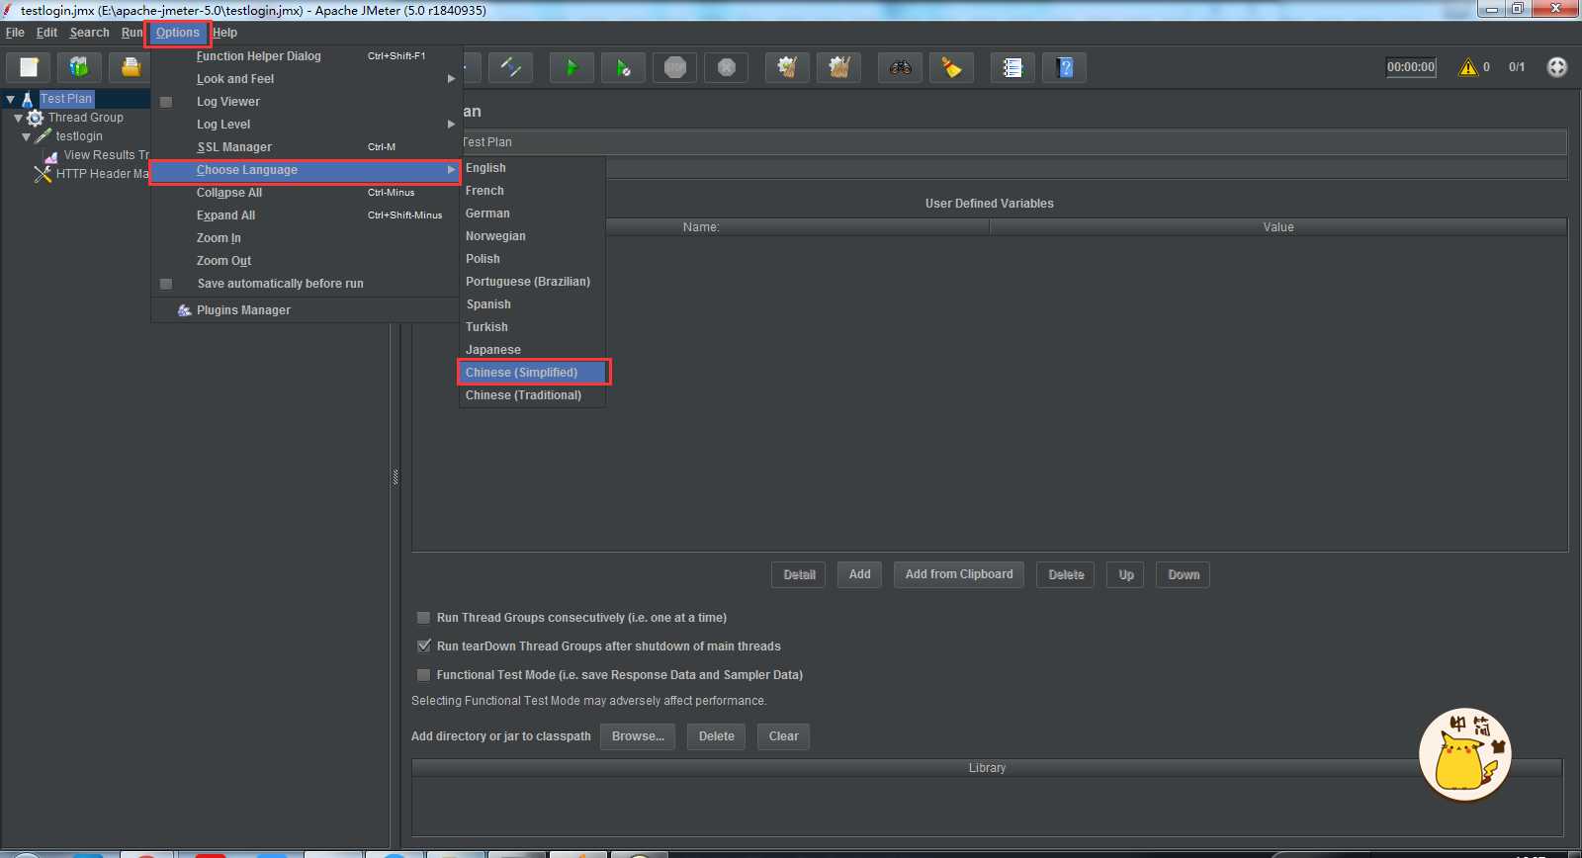
Task: Click the Browse... classpath button
Action: [x=638, y=736]
